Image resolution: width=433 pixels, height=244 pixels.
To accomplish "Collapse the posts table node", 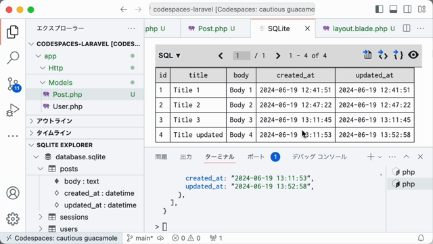I will click(x=41, y=169).
